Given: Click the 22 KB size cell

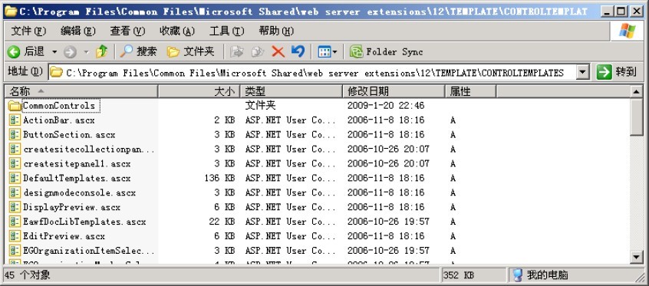Looking at the screenshot, I should pyautogui.click(x=222, y=222).
